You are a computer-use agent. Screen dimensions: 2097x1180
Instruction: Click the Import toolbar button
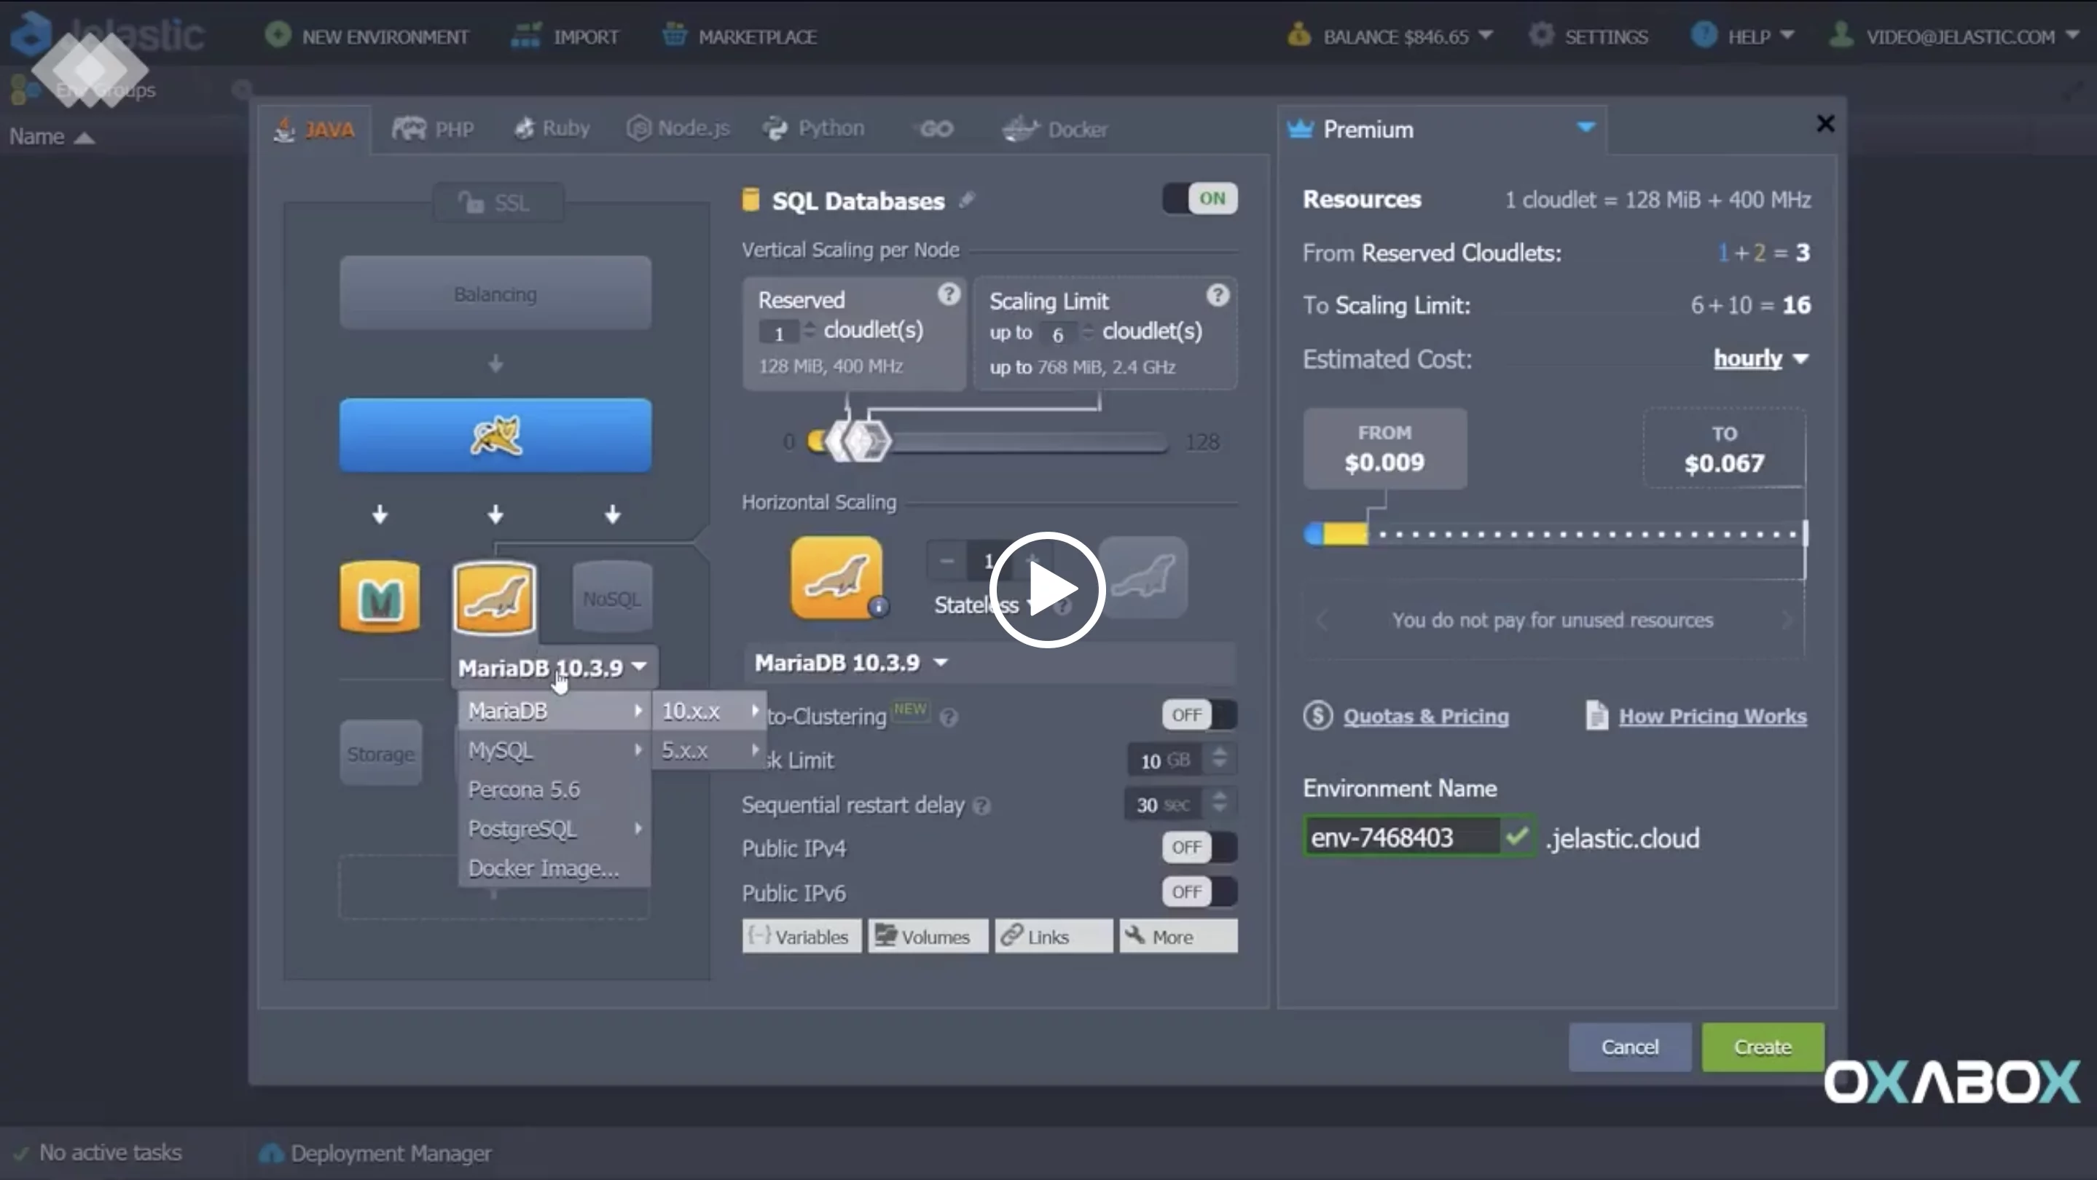click(564, 36)
